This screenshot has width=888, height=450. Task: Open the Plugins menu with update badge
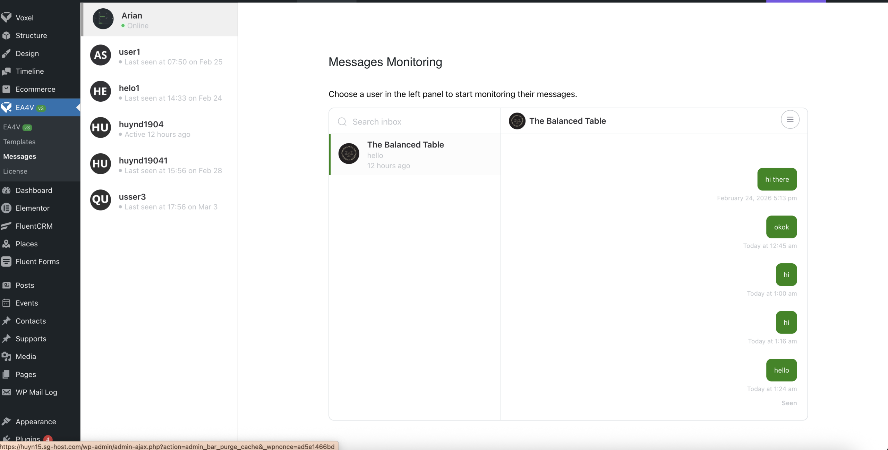(x=28, y=439)
